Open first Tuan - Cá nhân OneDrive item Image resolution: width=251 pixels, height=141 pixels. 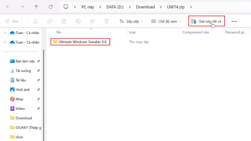24,33
